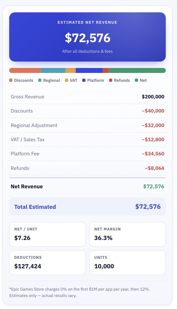Click the Estimated Net Revenue heading

tap(87, 22)
